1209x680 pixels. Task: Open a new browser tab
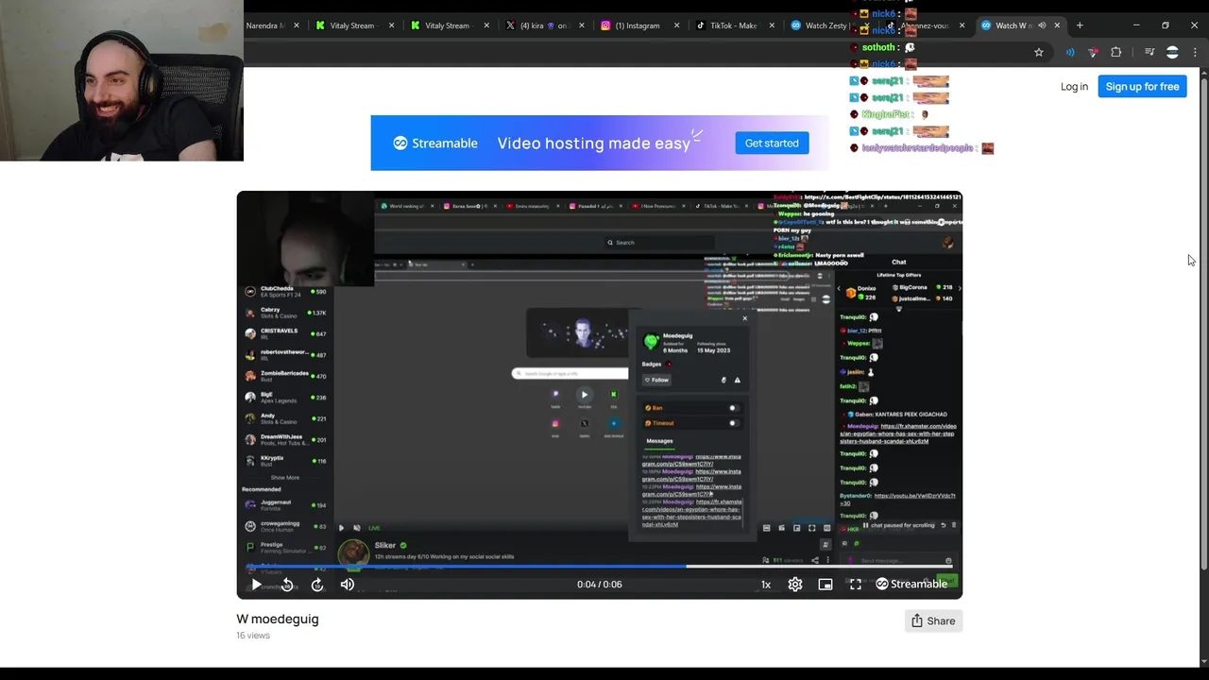tap(1080, 25)
